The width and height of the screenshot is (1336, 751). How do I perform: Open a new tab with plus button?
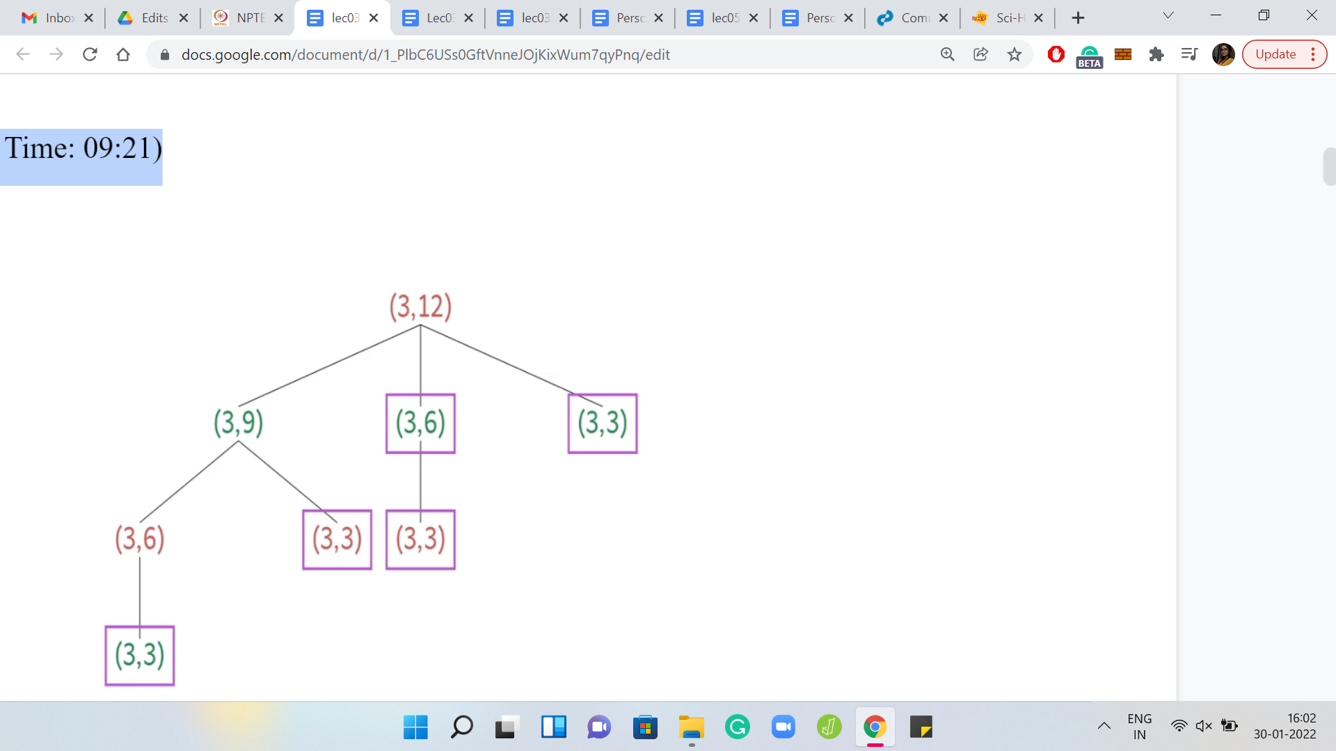(1078, 18)
